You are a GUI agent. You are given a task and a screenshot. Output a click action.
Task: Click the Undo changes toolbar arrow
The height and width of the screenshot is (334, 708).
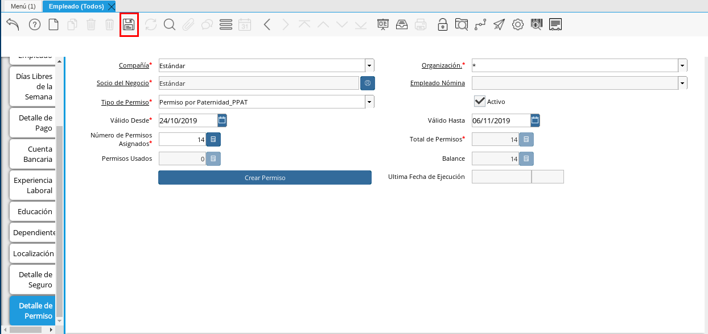click(13, 24)
